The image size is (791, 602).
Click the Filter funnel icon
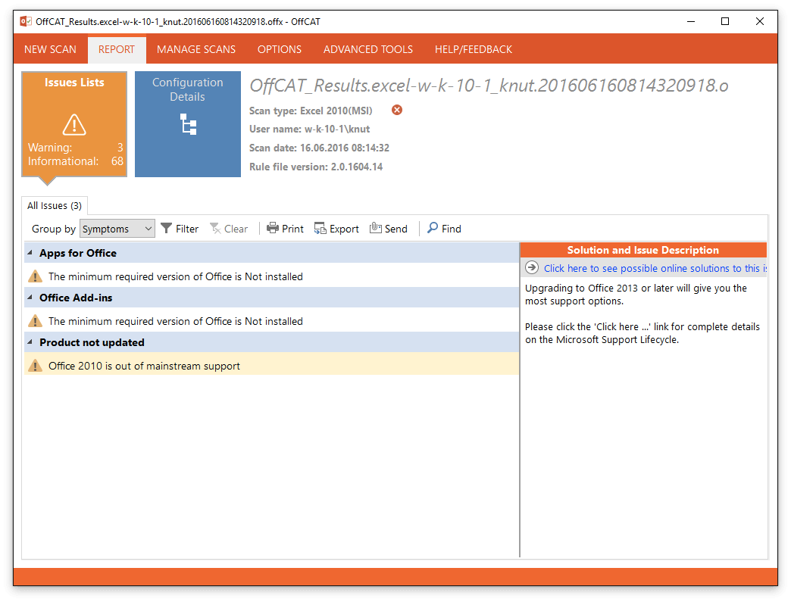(167, 229)
